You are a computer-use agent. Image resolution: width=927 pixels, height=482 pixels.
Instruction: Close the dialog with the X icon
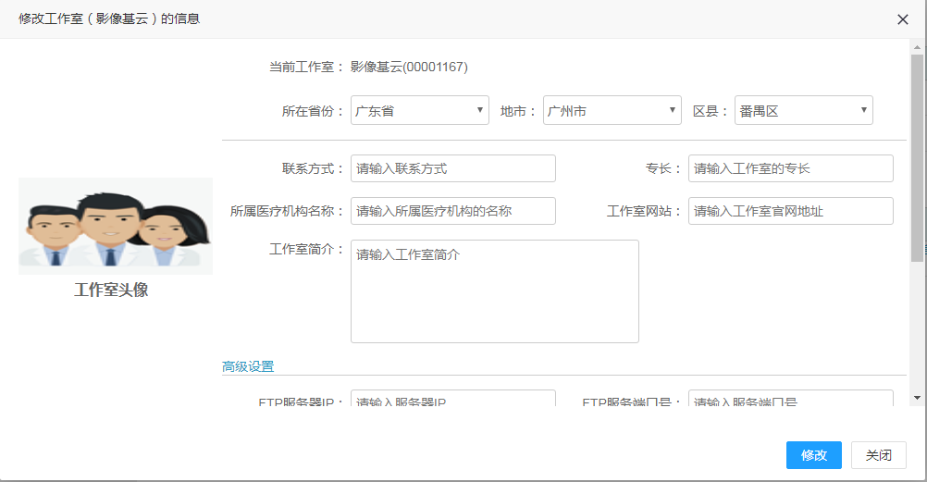coord(903,19)
